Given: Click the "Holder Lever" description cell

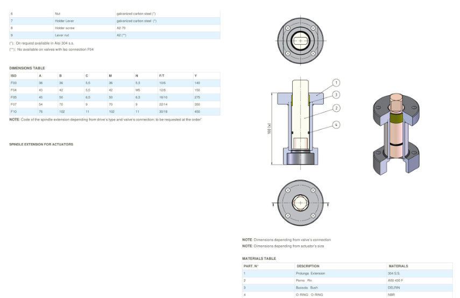Looking at the screenshot, I should pyautogui.click(x=65, y=21).
